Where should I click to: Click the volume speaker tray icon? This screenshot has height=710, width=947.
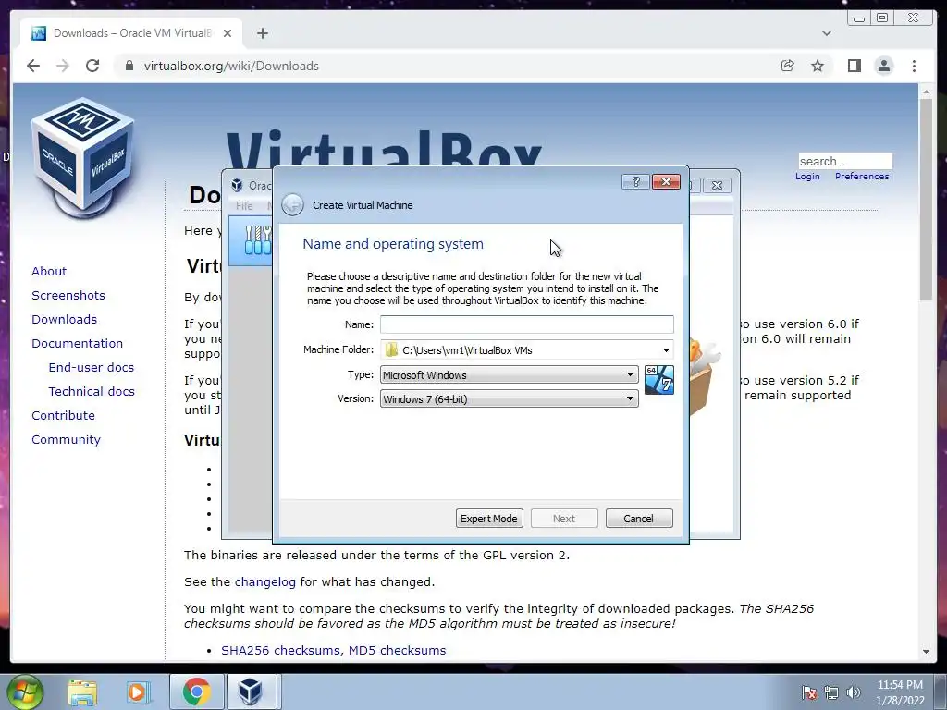pos(854,692)
